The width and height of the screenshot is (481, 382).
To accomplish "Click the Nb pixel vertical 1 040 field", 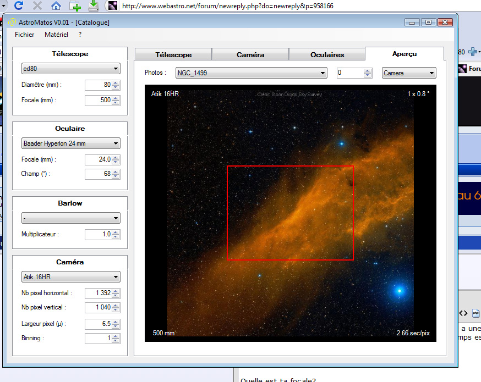I will click(98, 307).
